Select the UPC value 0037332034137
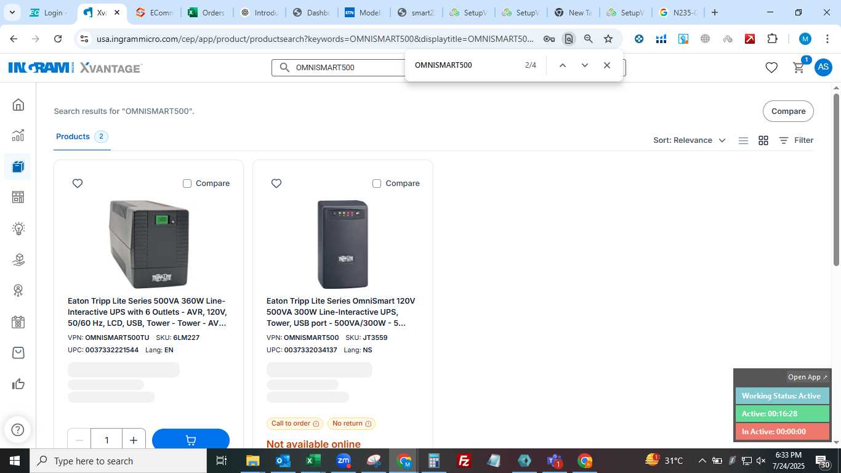 311,350
